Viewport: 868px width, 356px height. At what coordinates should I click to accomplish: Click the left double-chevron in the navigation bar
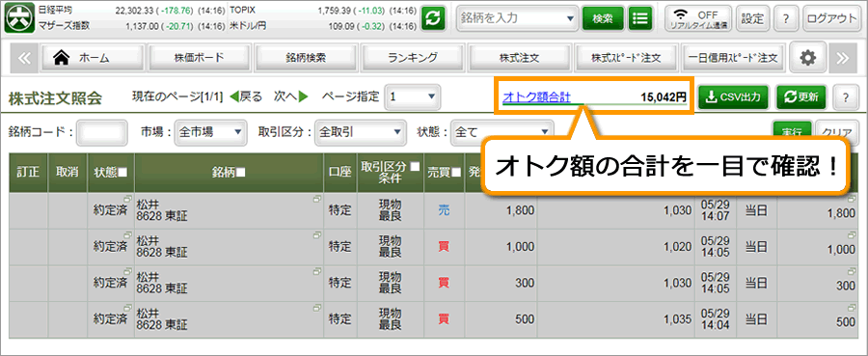point(24,57)
